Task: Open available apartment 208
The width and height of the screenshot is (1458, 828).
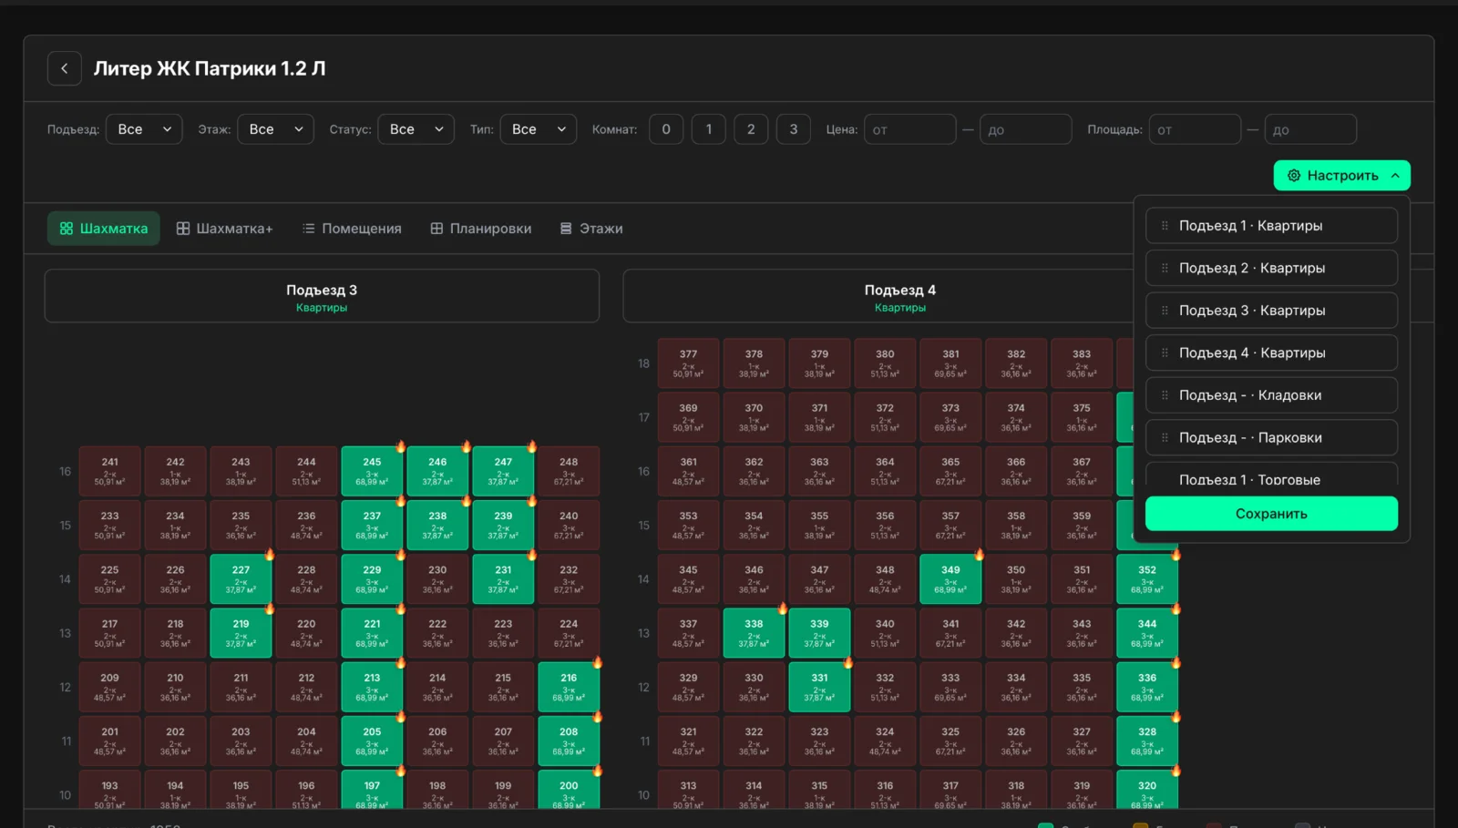Action: coord(569,741)
